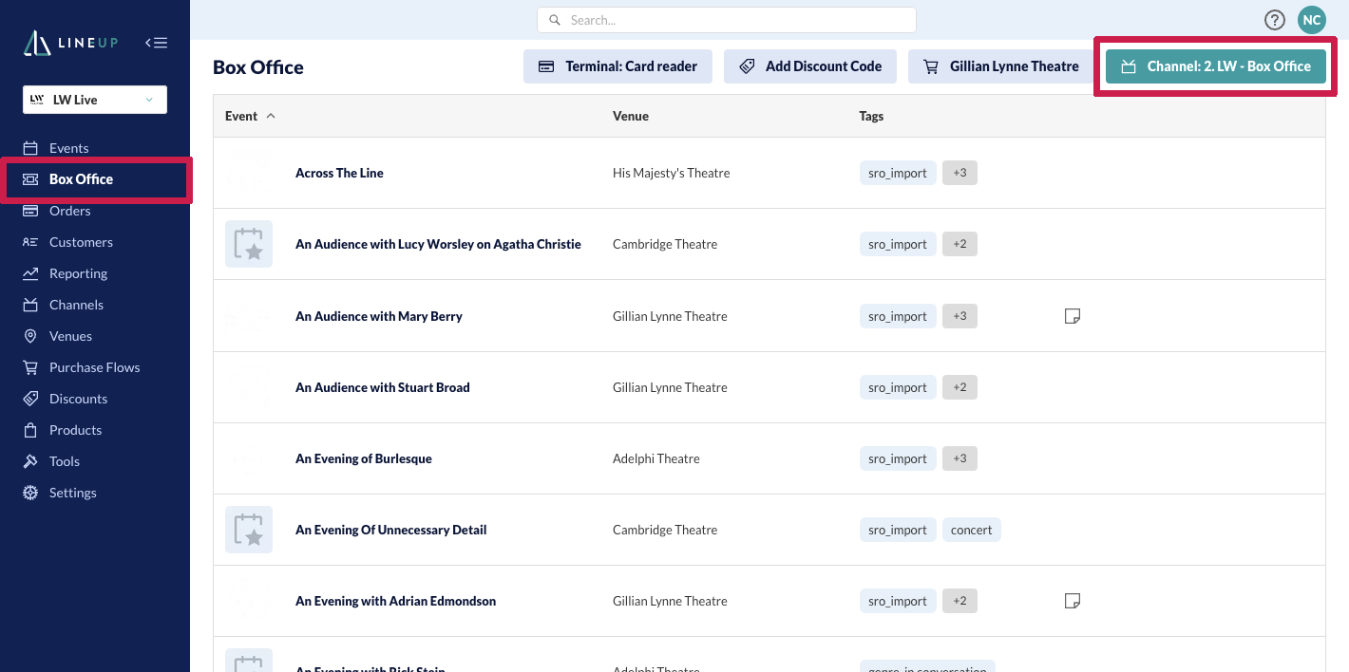Open An Audience with Lucy Worsley event
1349x672 pixels.
pos(438,244)
